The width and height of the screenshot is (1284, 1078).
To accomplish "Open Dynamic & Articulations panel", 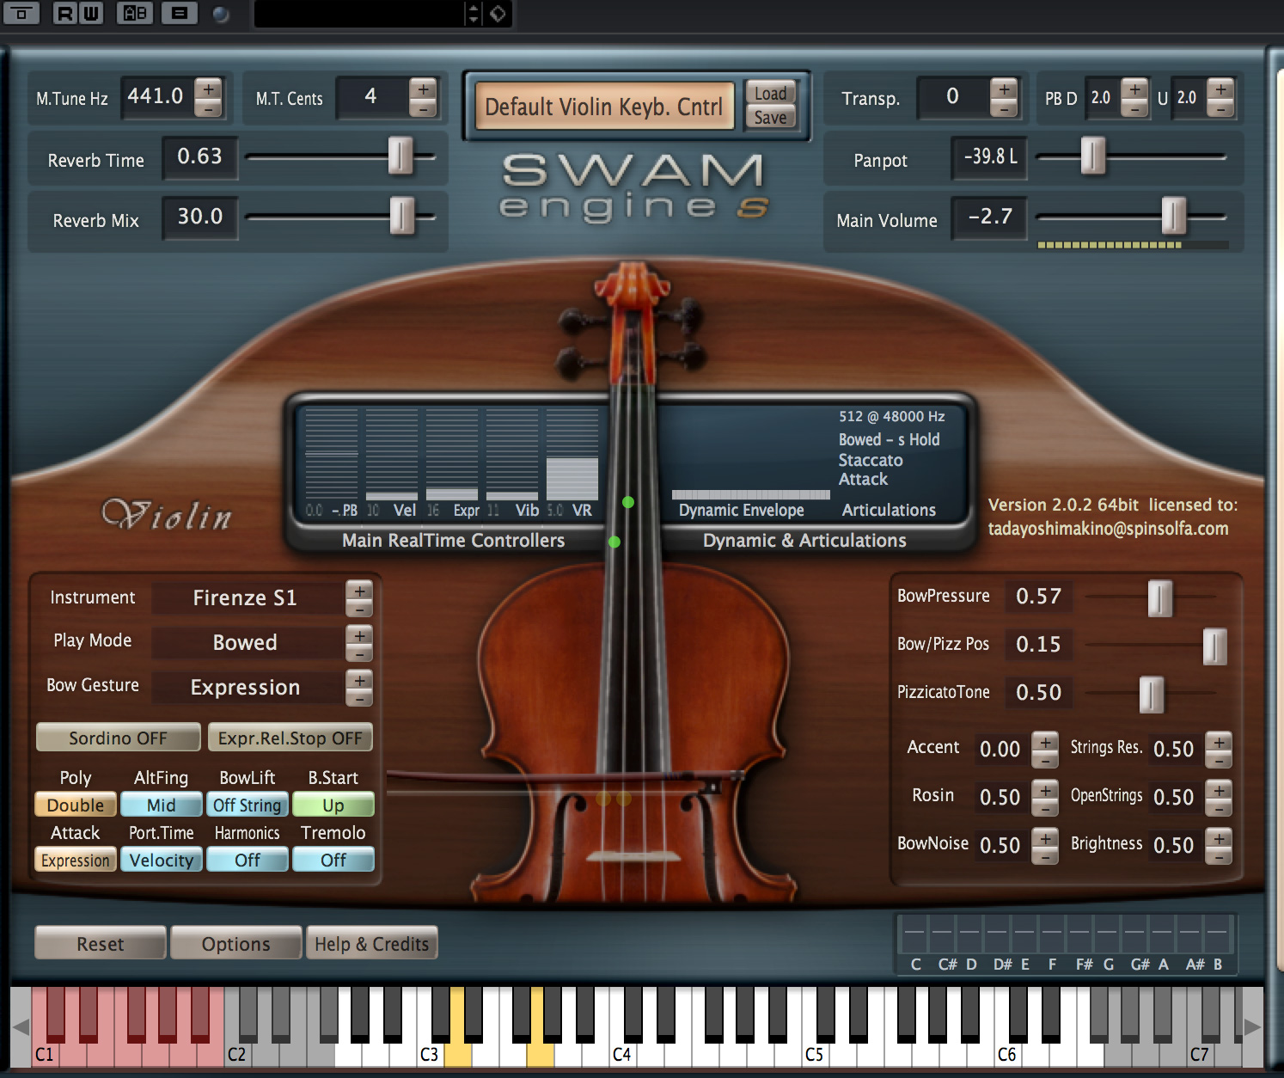I will coord(804,540).
